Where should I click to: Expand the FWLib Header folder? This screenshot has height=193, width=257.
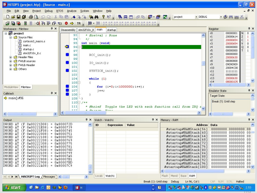click(11, 65)
